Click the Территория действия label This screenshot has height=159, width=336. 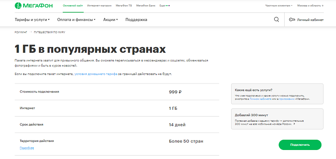pos(37,141)
